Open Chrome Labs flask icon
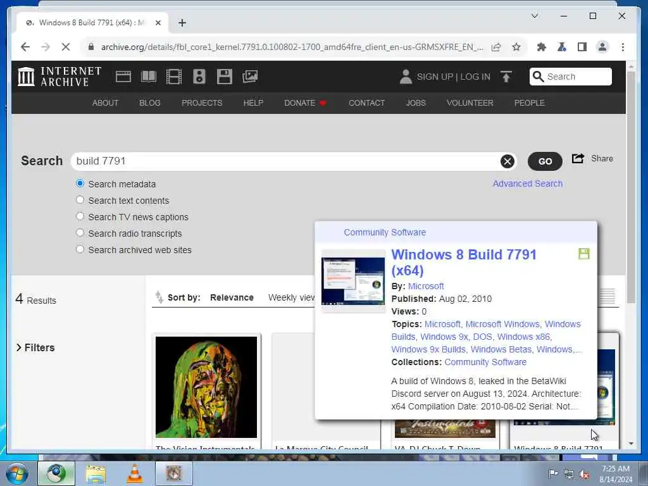The width and height of the screenshot is (648, 486). pyautogui.click(x=562, y=47)
